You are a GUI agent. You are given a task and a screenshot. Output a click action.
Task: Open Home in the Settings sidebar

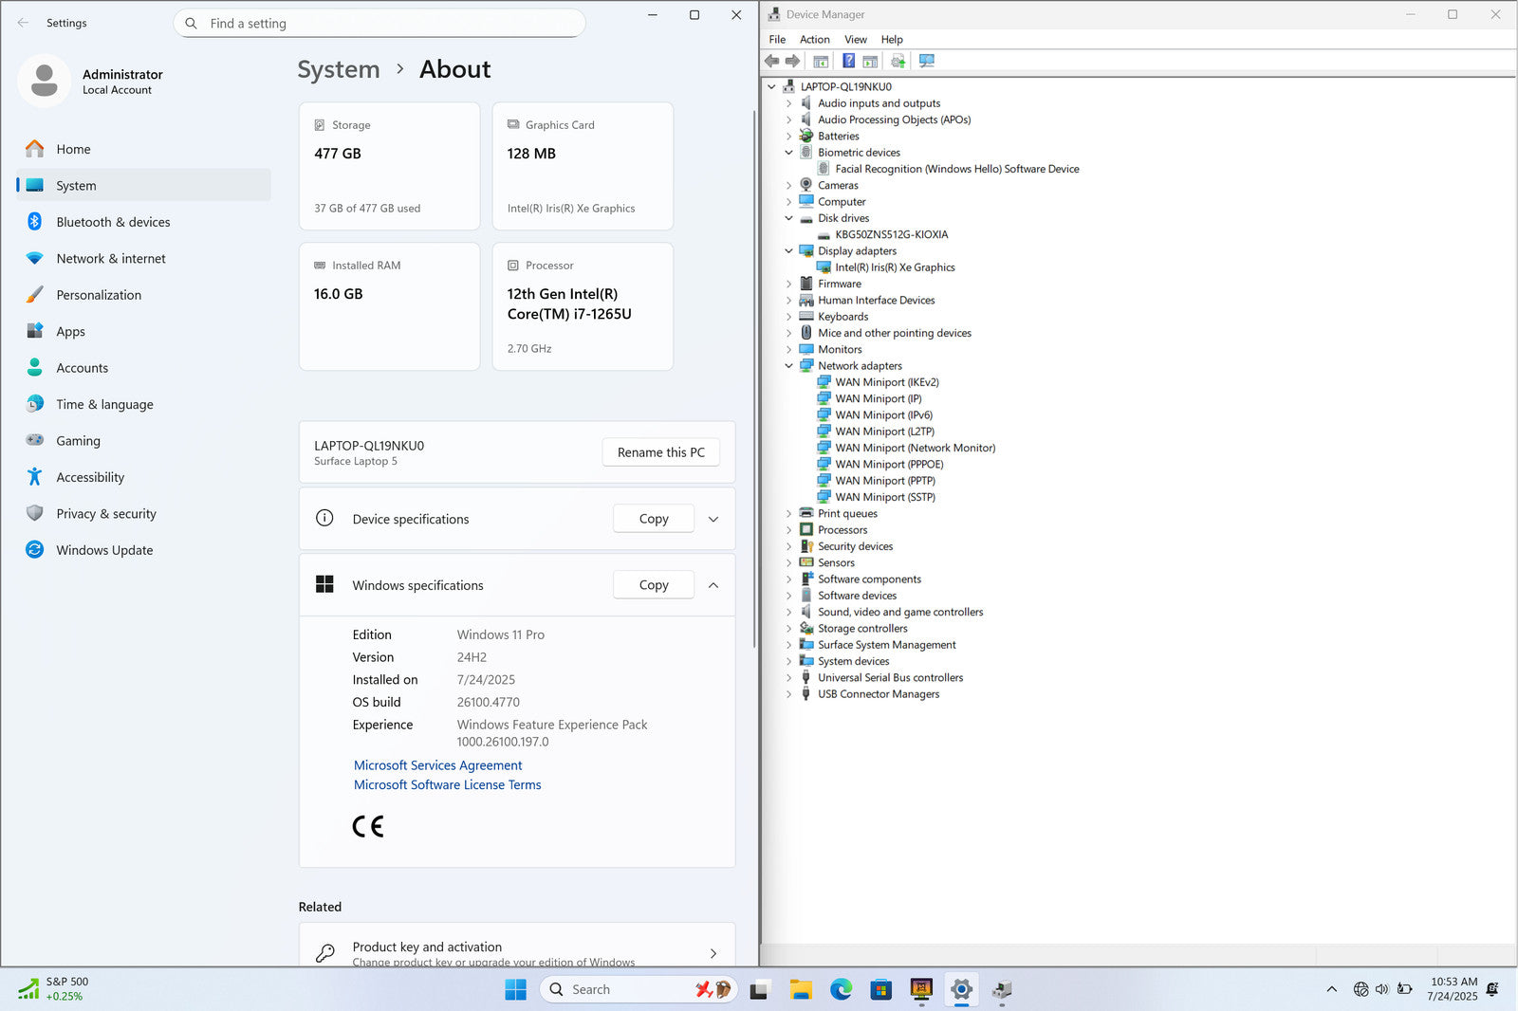point(143,149)
